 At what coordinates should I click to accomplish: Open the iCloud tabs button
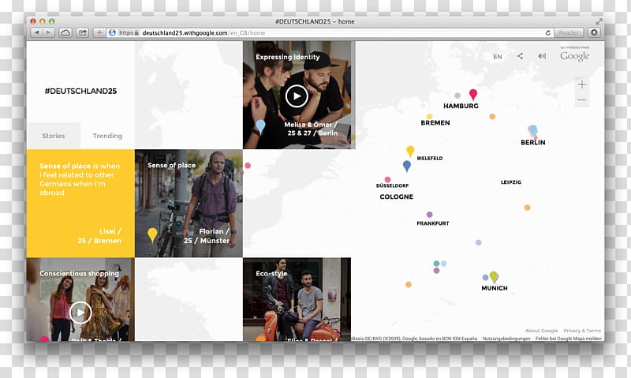click(x=65, y=32)
